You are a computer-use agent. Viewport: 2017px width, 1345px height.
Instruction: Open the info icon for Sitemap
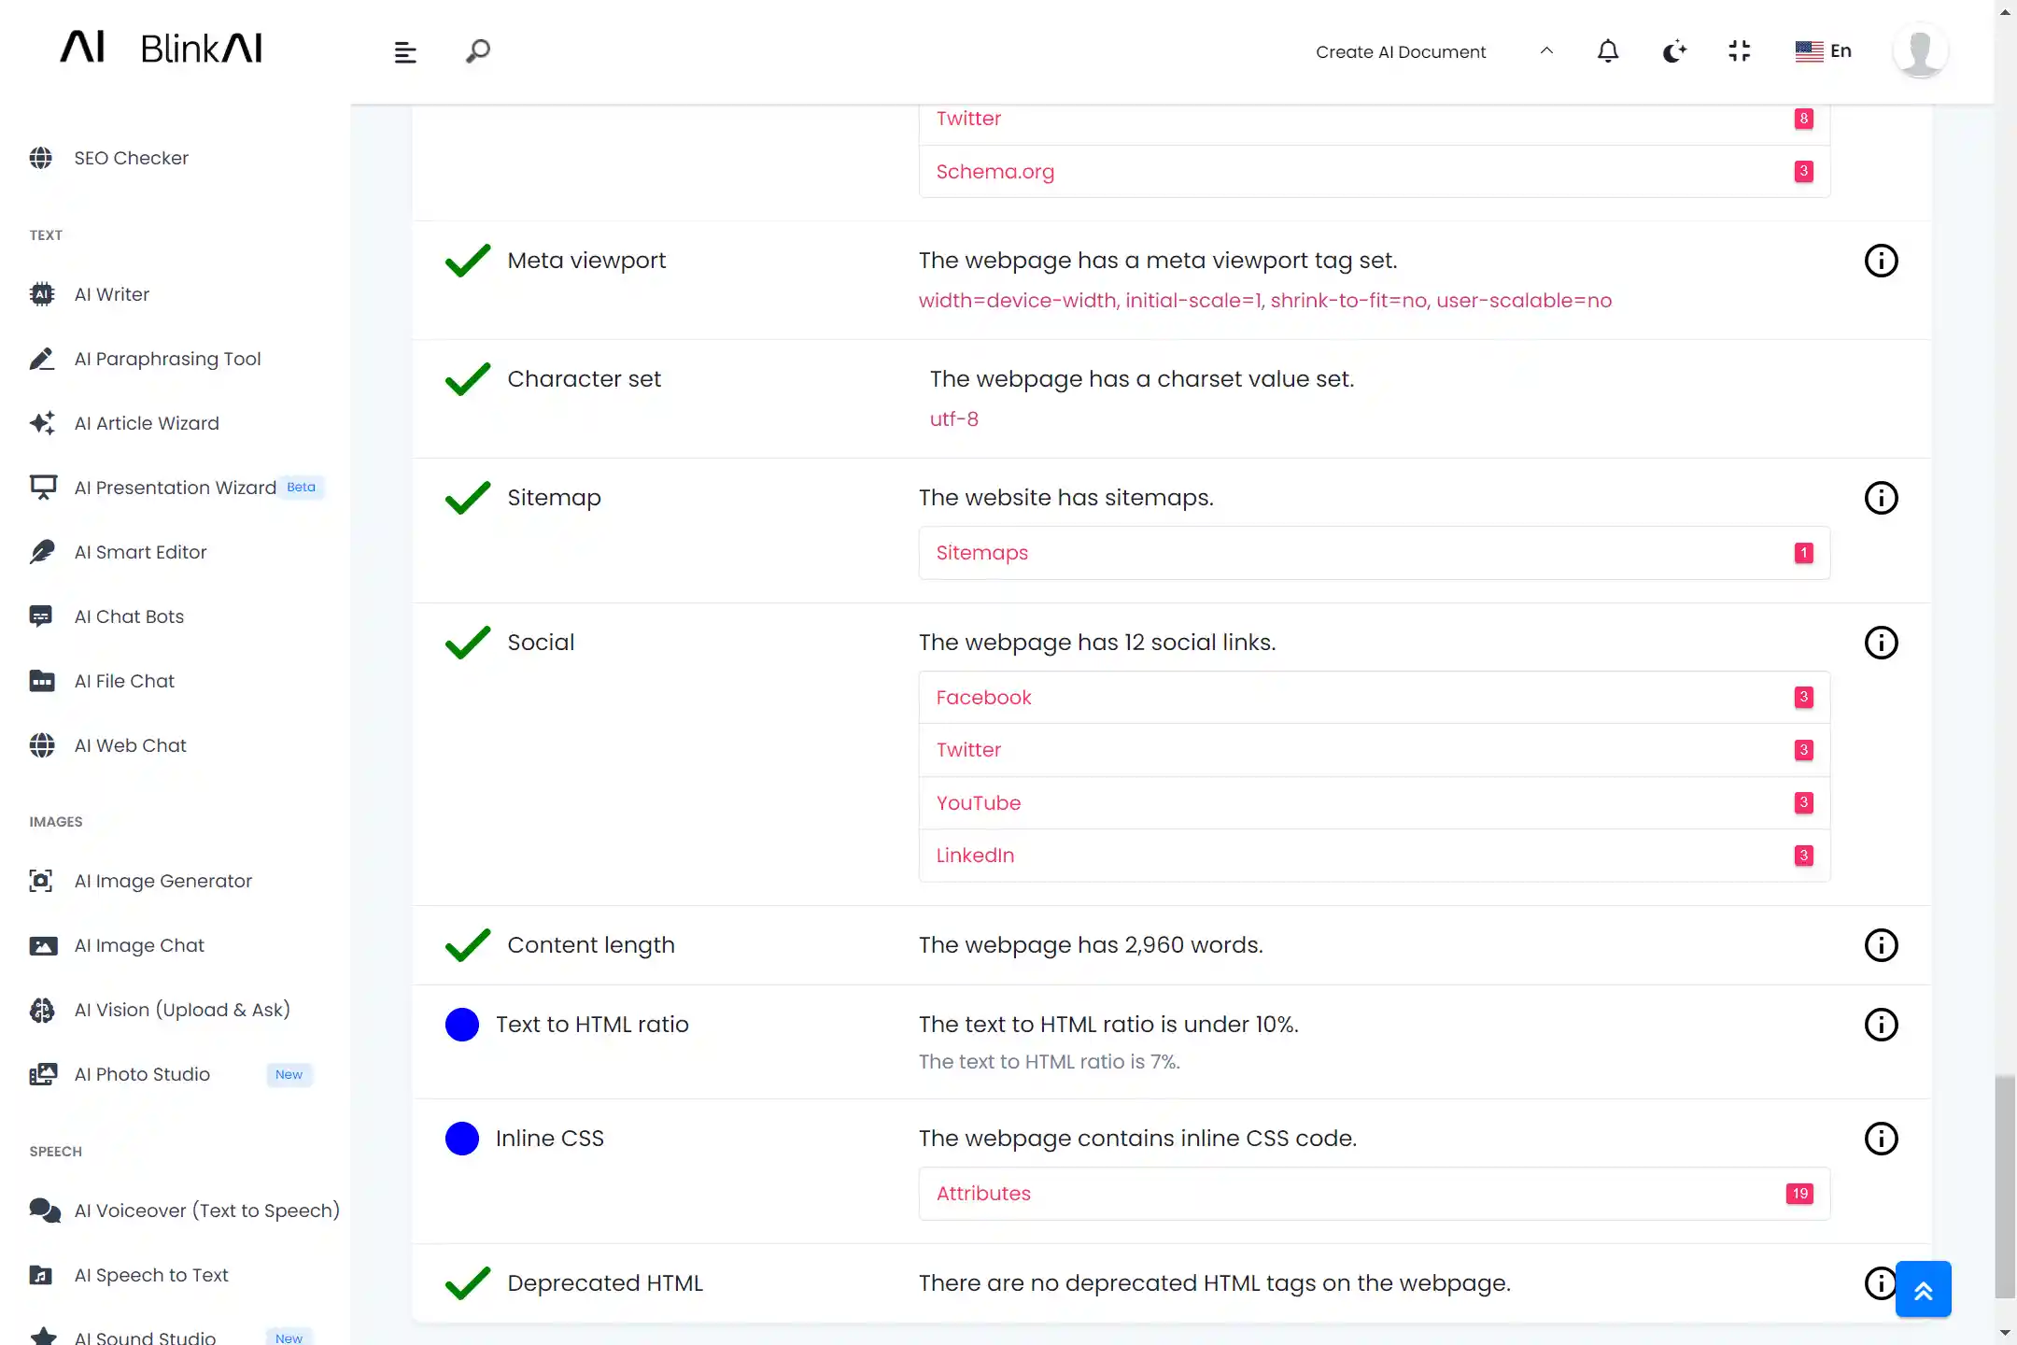[x=1881, y=498]
